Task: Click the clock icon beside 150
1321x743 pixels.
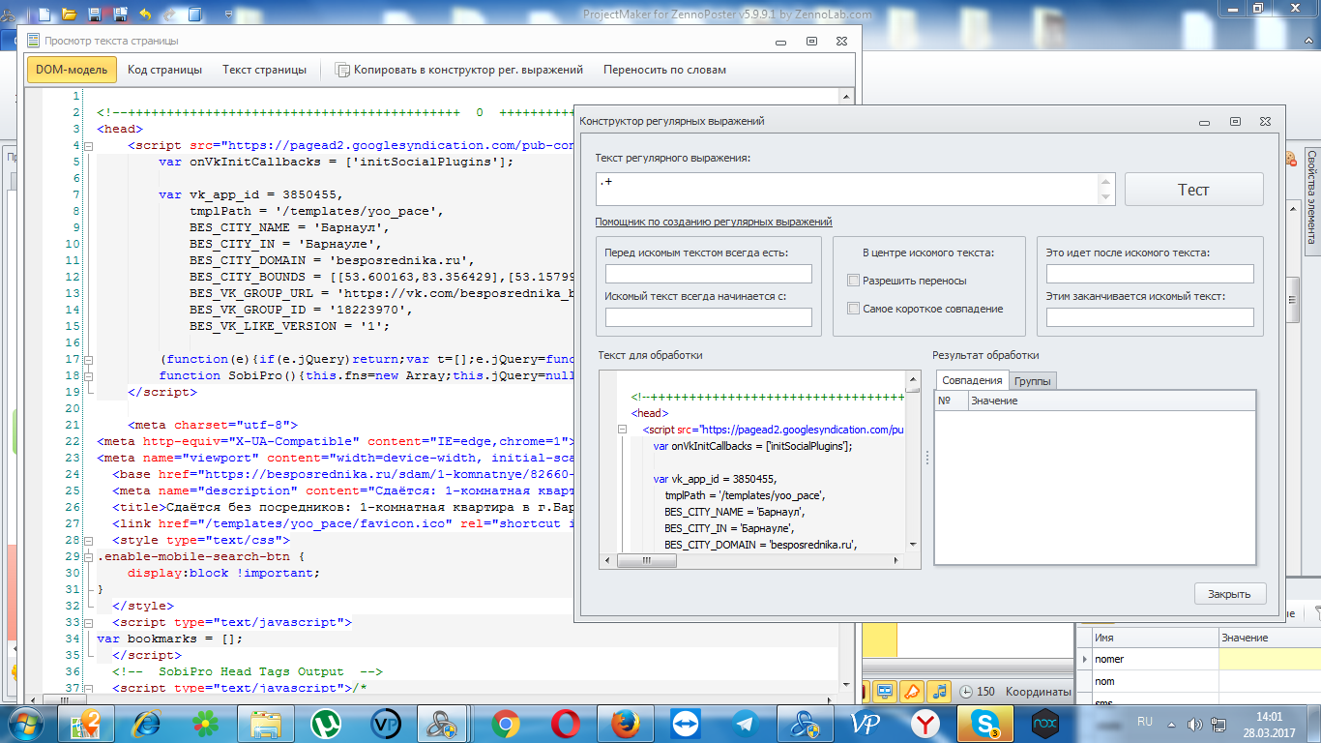Action: [966, 693]
